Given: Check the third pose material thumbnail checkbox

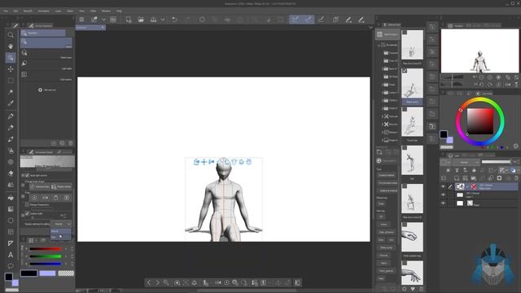Looking at the screenshot, I should 405,109.
